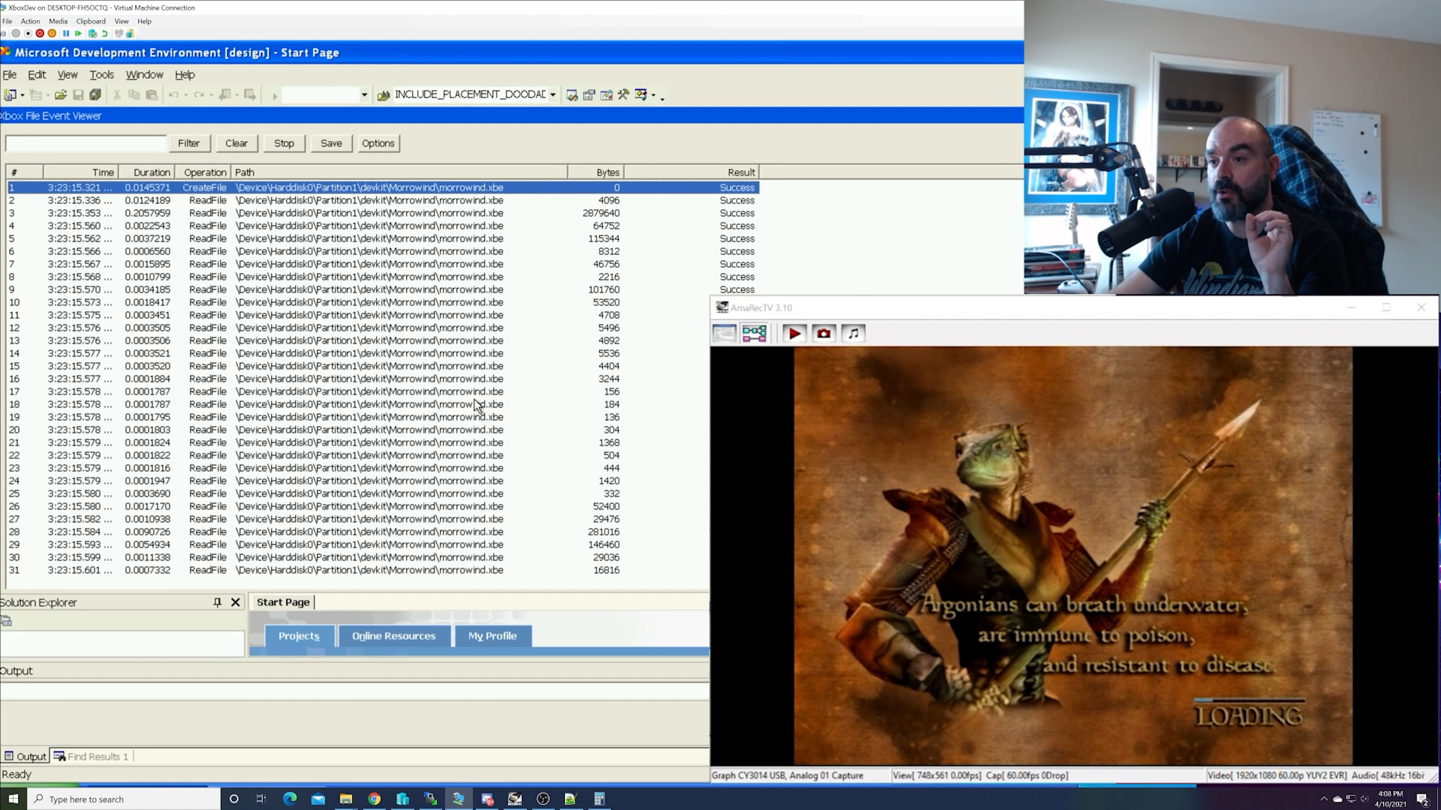1441x810 pixels.
Task: Click the AmaRecTV music note audio icon
Action: pos(853,334)
